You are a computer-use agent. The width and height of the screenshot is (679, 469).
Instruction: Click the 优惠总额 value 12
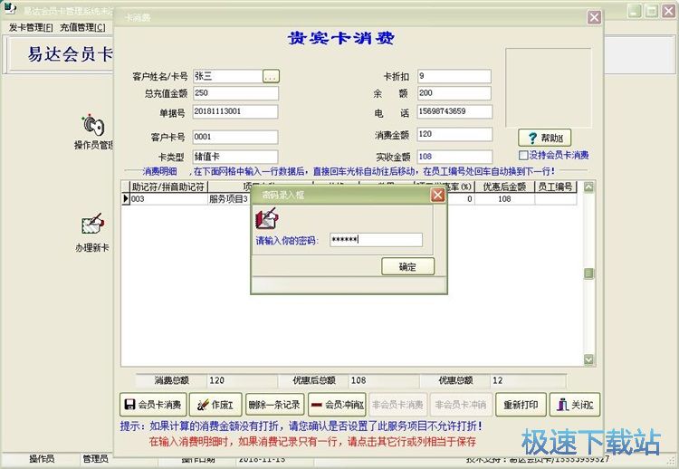(528, 380)
